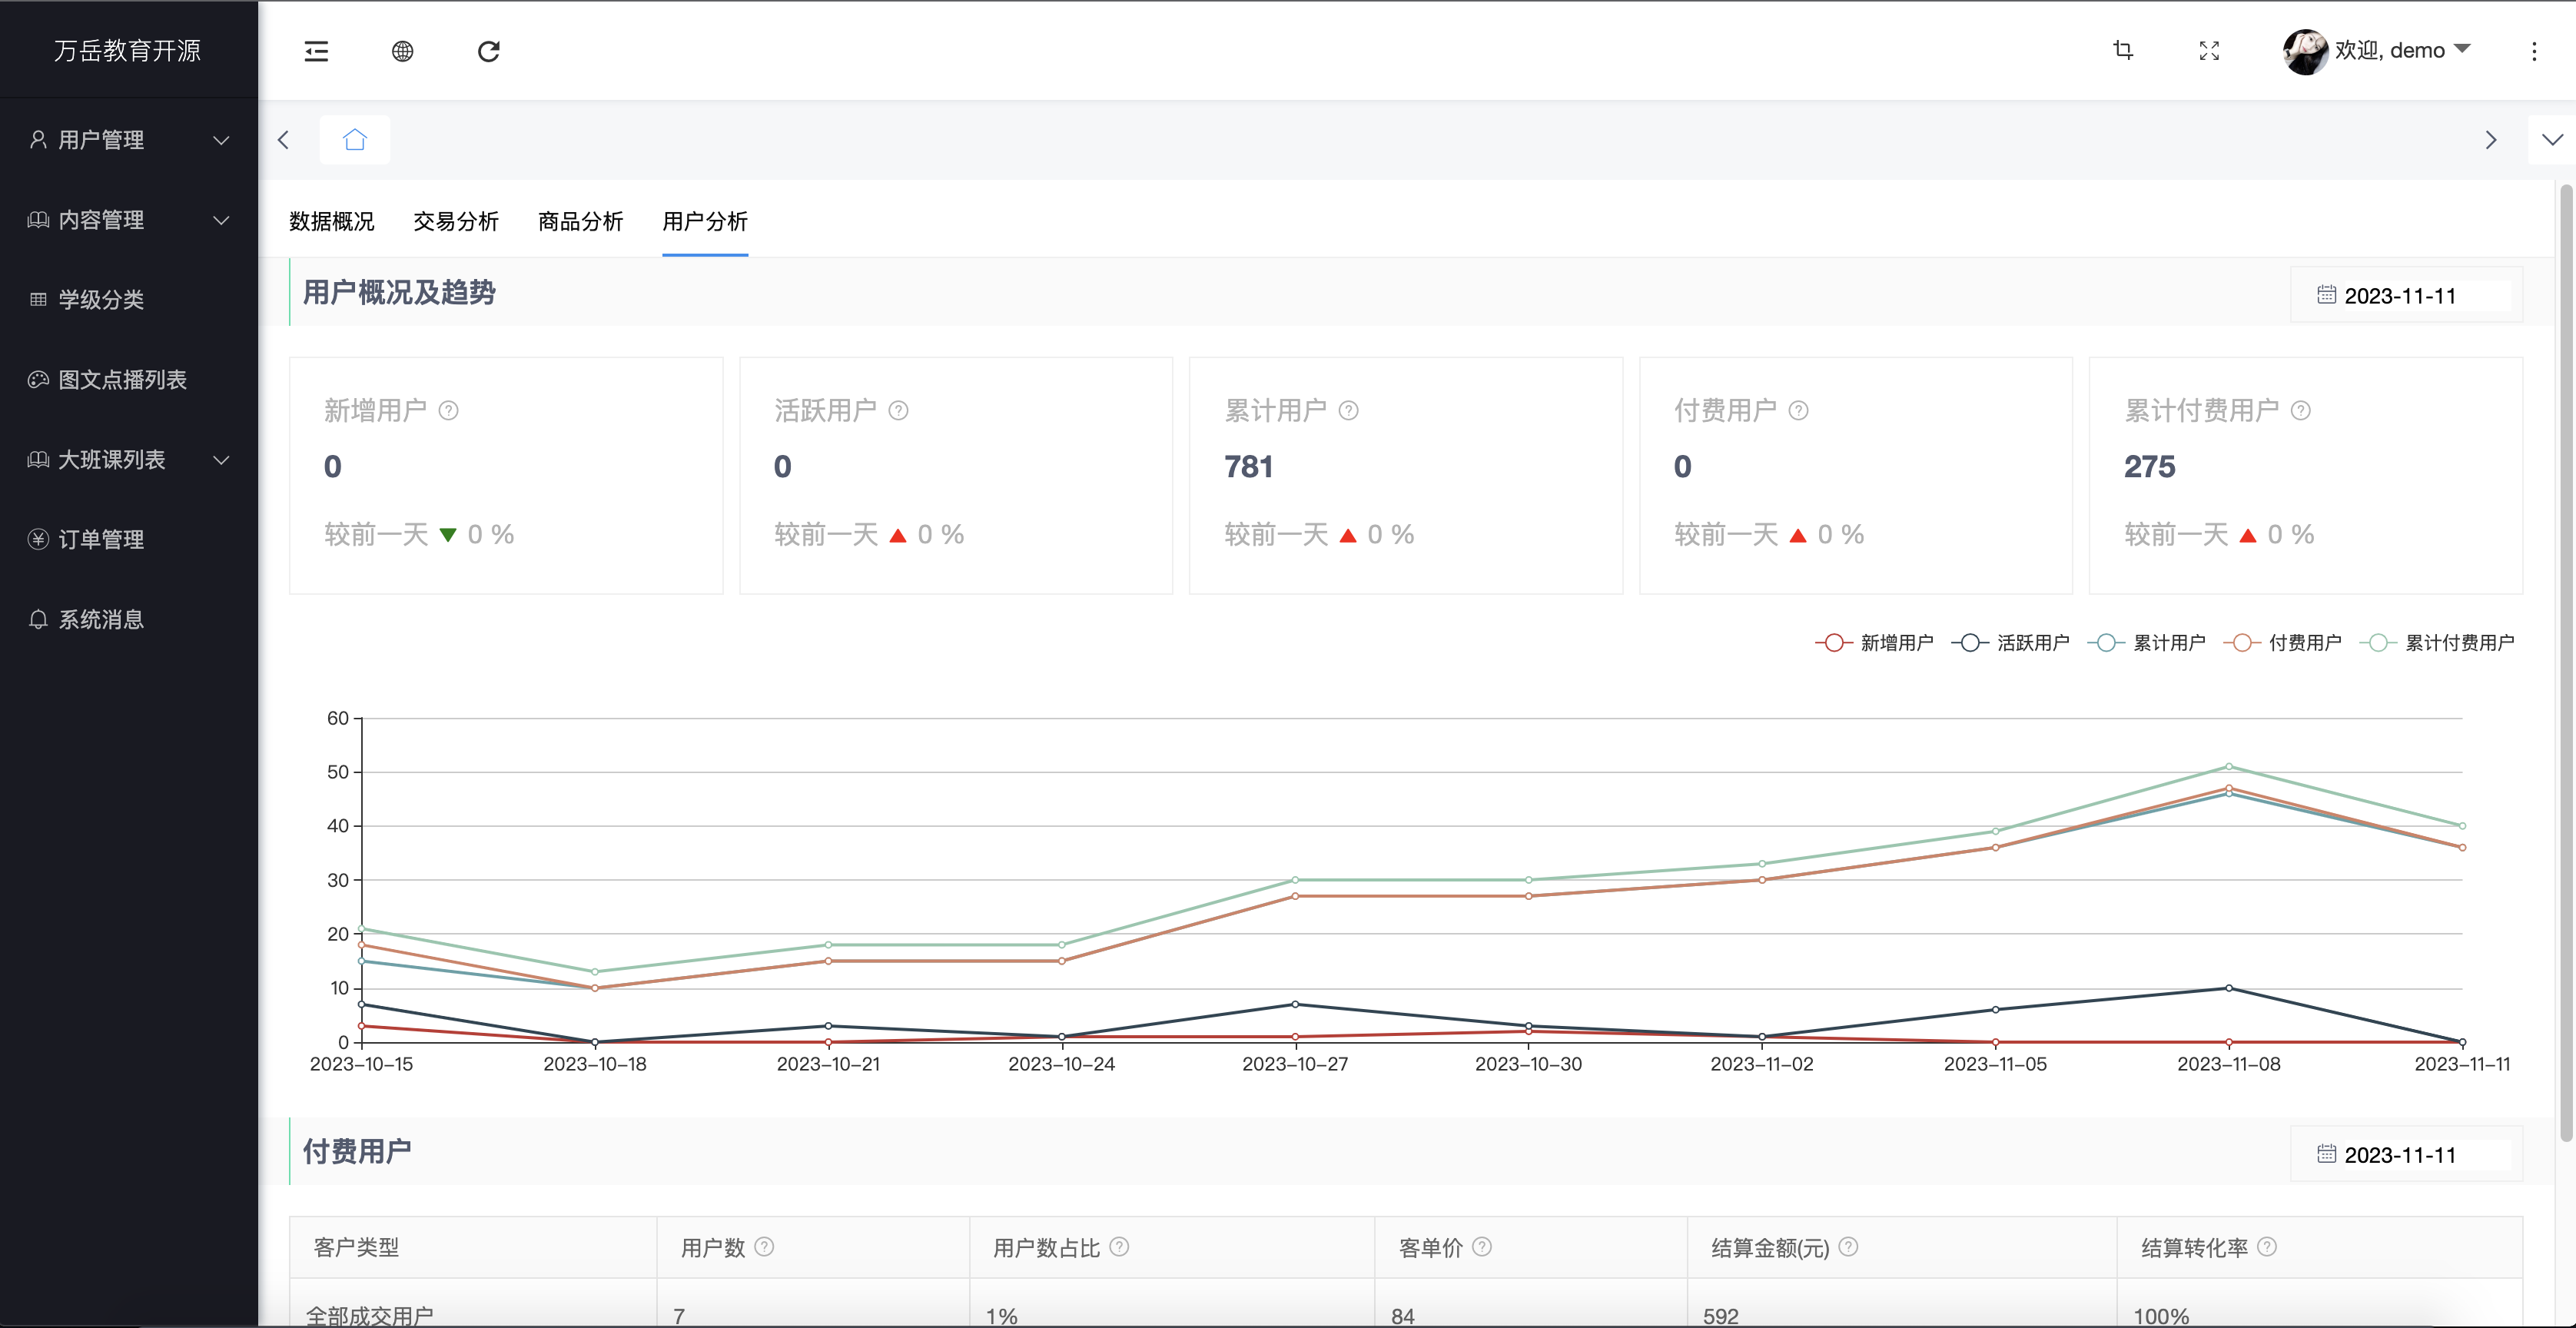
Task: Expand the 用户管理 sidebar menu
Action: (x=129, y=140)
